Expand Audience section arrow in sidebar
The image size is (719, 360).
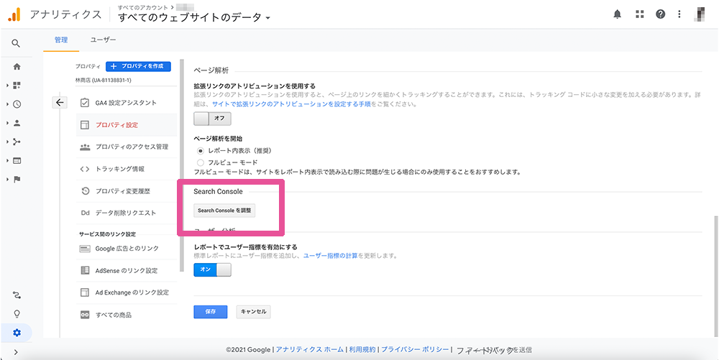pos(8,123)
